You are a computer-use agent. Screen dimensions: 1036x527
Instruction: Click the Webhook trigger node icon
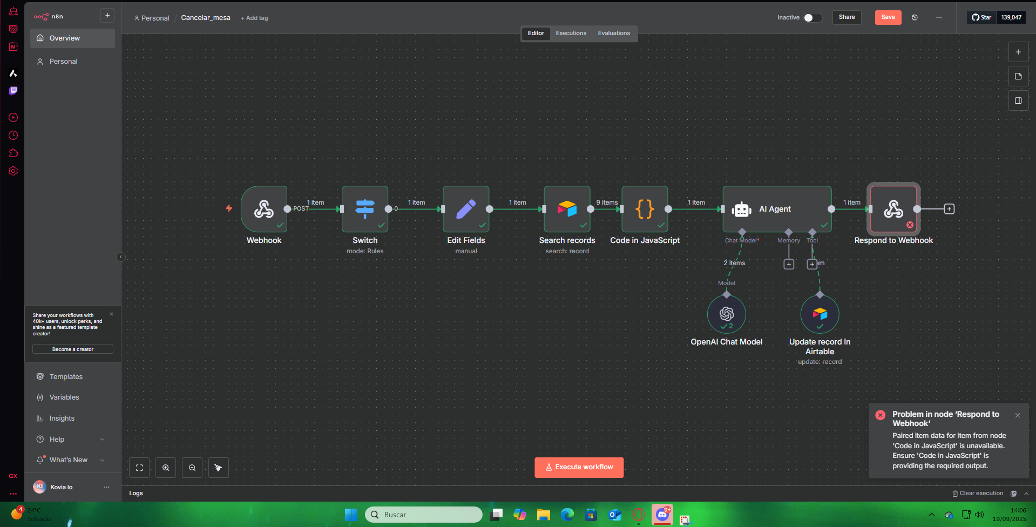click(x=263, y=209)
